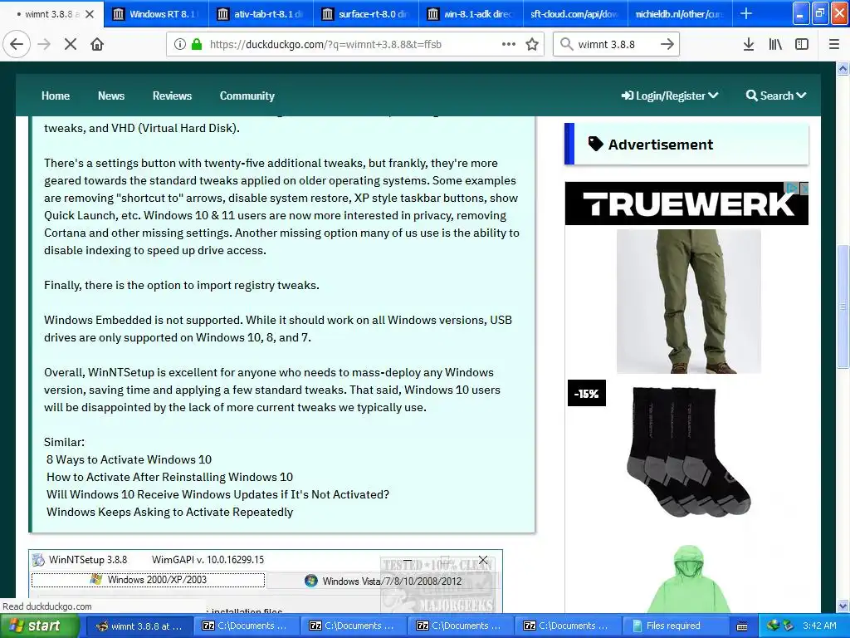850x638 pixels.
Task: Switch to the Windows RT 8.1 tab
Action: pyautogui.click(x=155, y=14)
